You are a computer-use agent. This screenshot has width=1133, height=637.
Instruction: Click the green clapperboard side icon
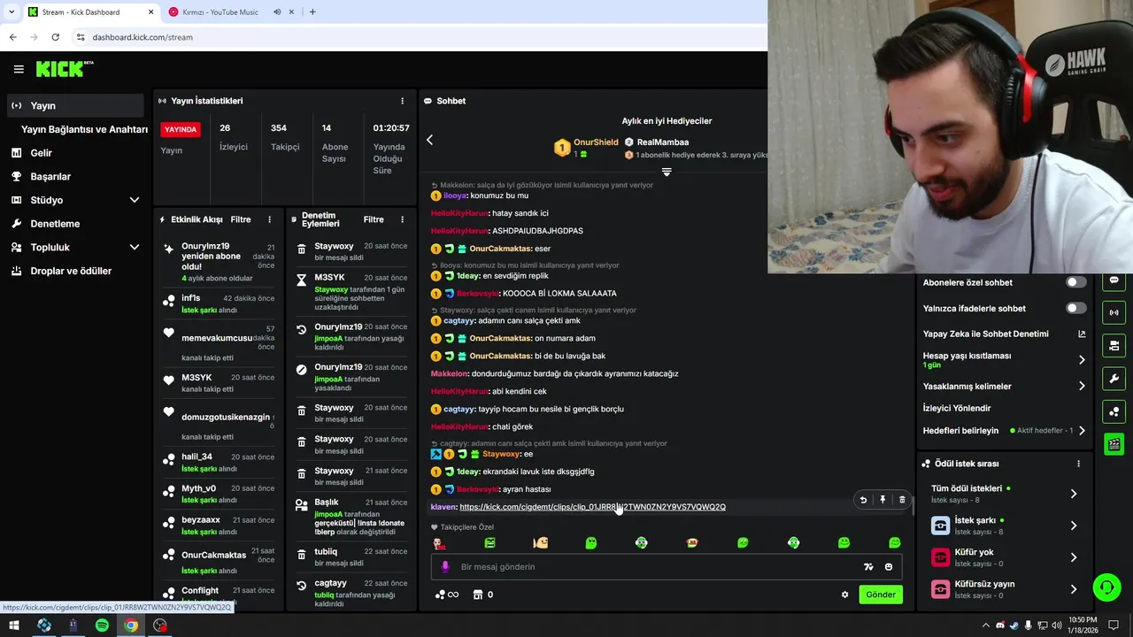click(1114, 444)
